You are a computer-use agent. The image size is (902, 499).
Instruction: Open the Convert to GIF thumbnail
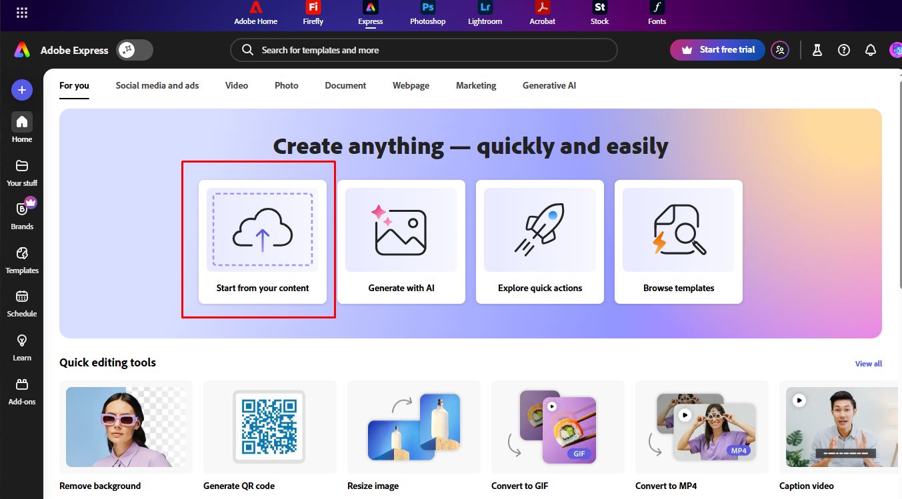tap(558, 427)
